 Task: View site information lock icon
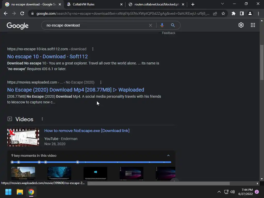32,13
